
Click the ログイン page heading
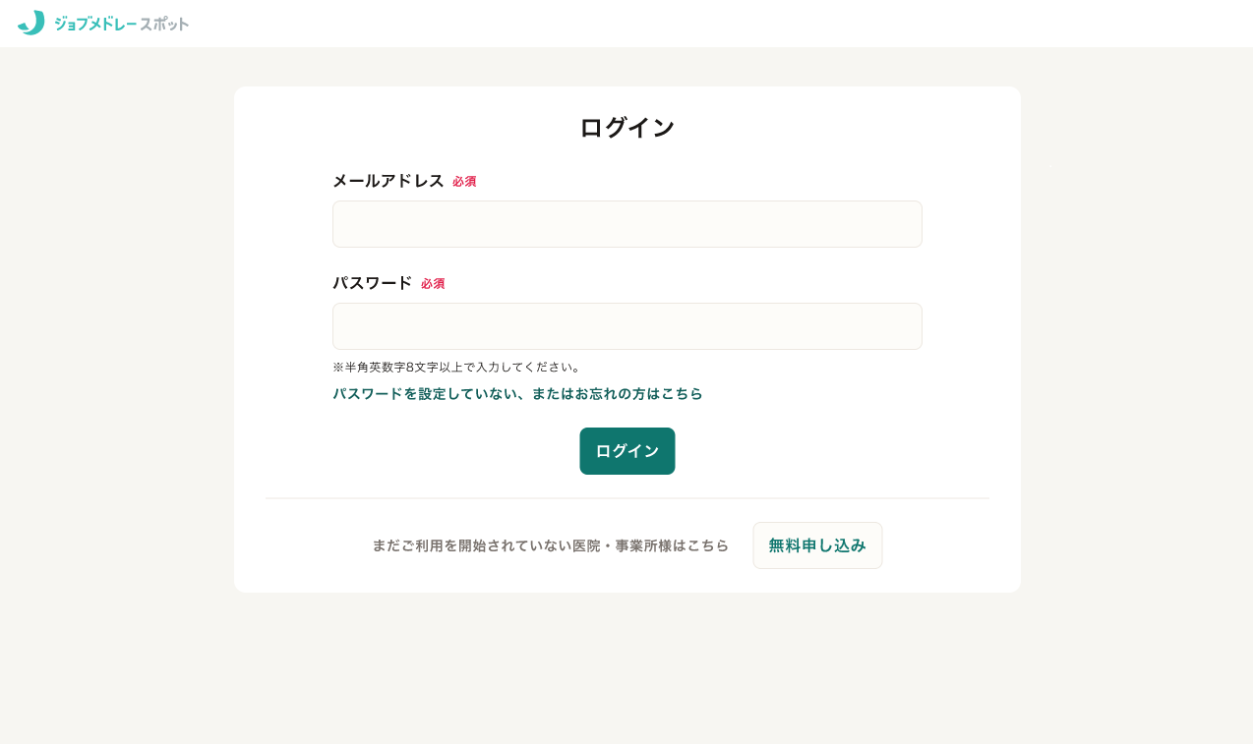point(627,127)
